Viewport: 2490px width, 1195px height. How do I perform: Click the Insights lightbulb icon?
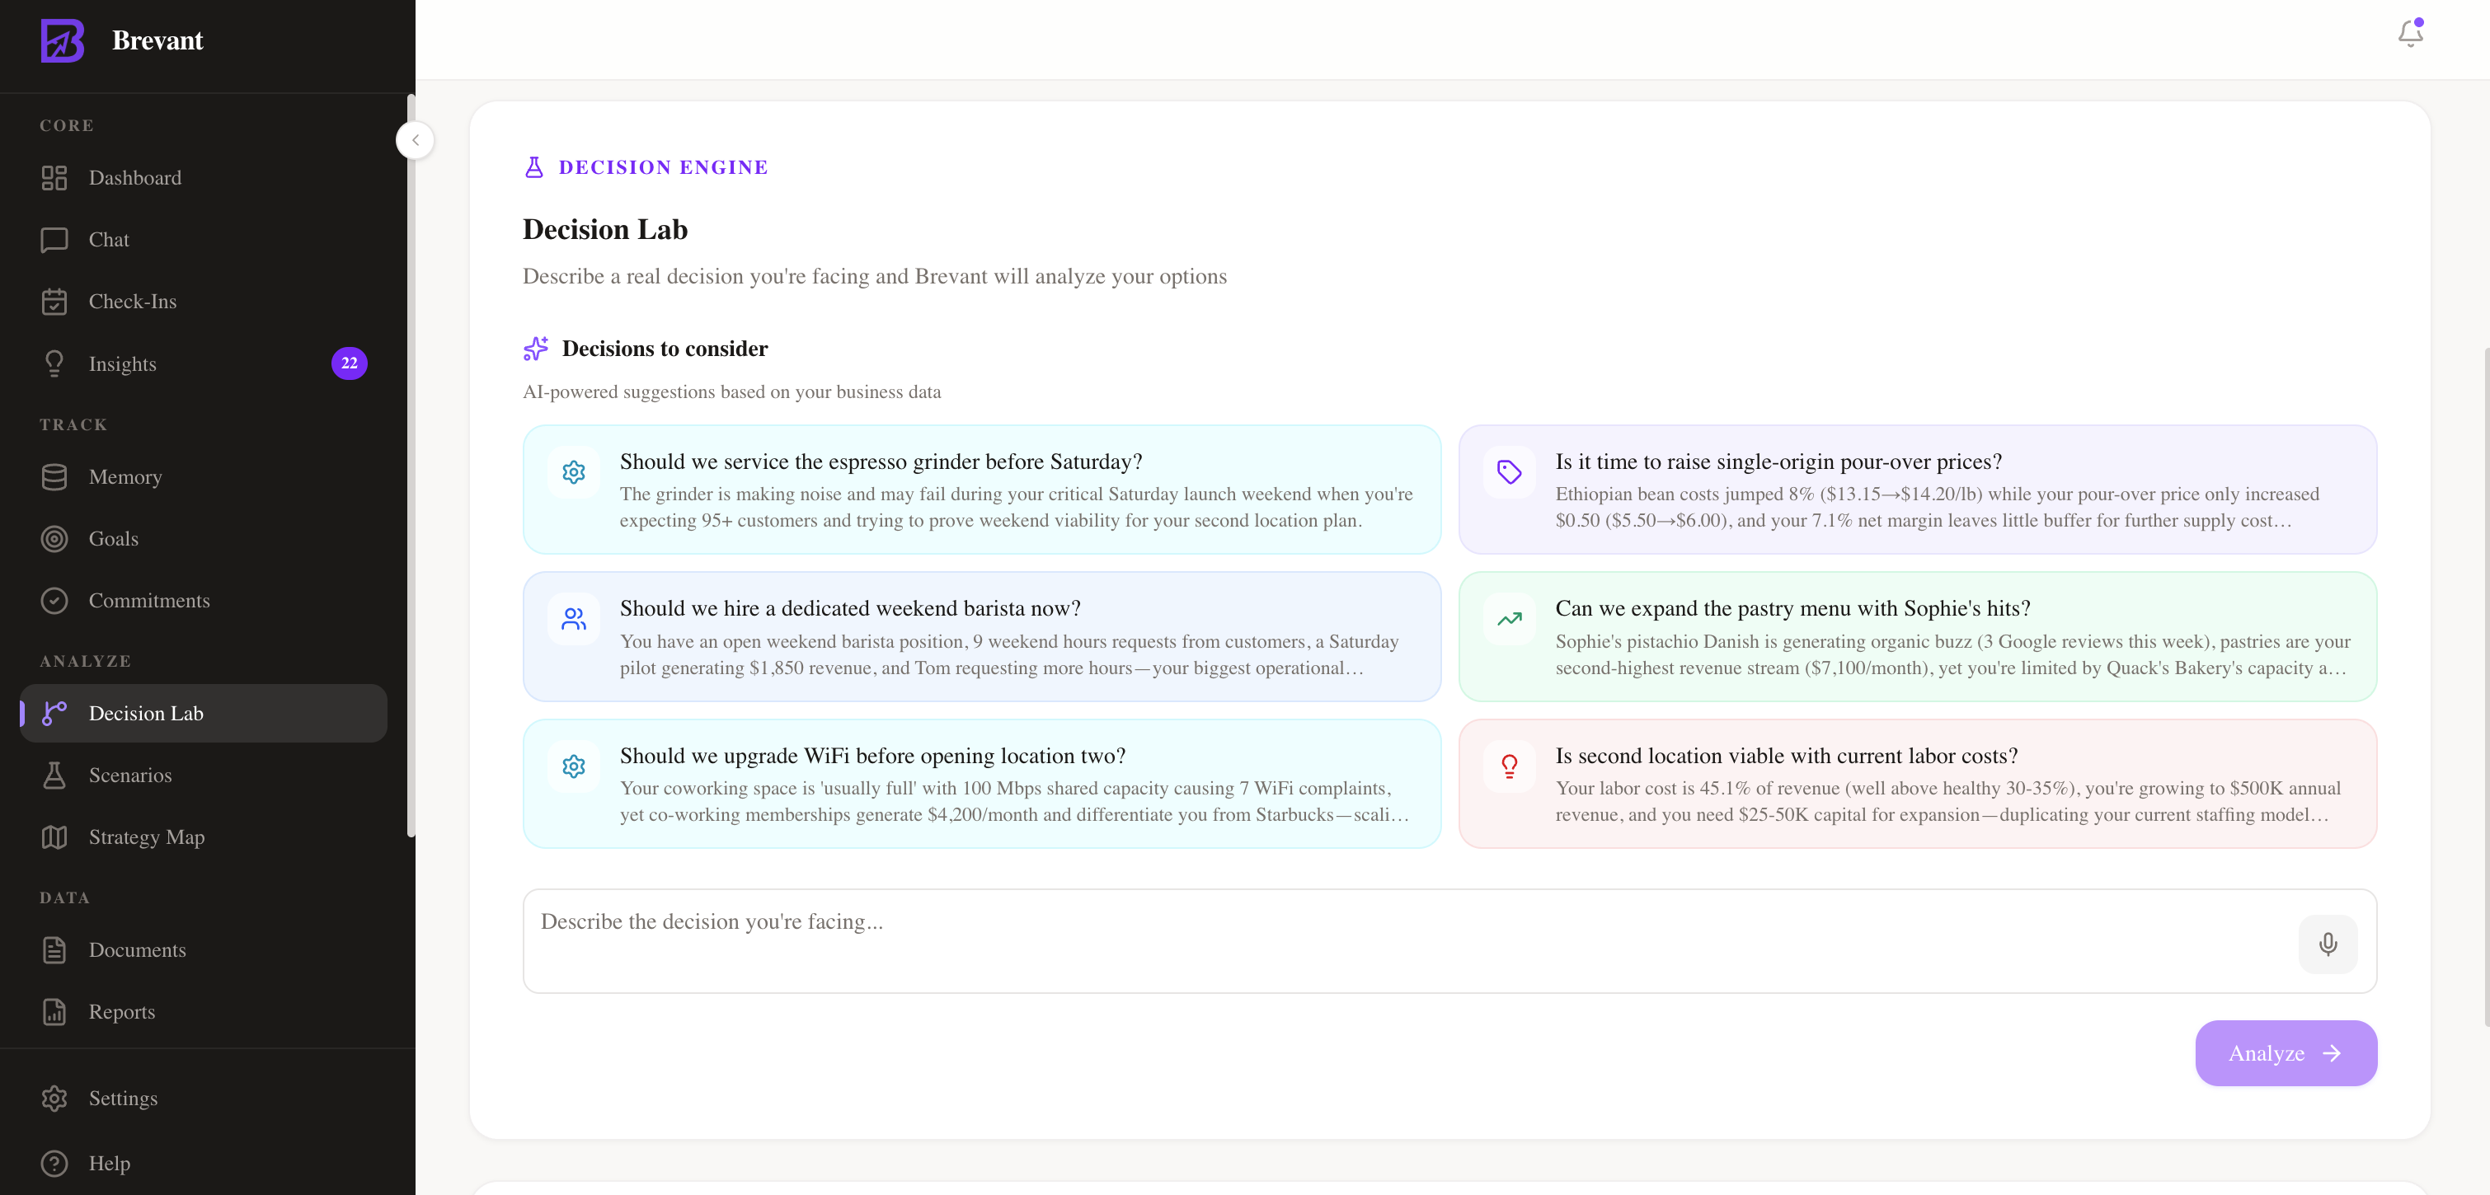coord(54,363)
